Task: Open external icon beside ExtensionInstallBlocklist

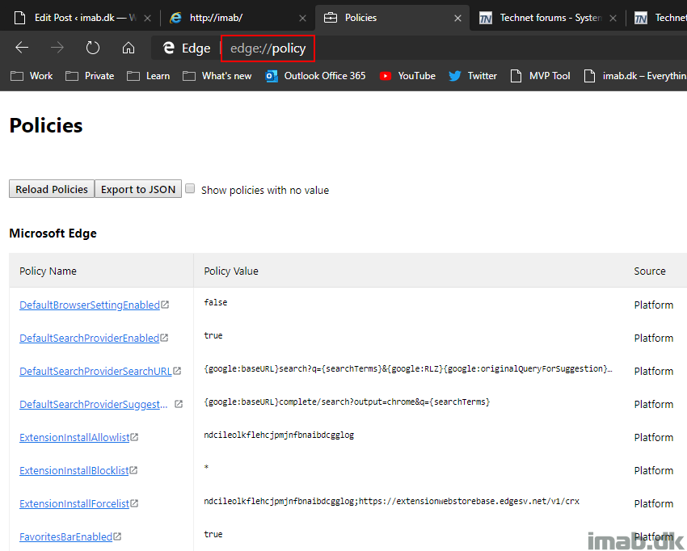Action: pyautogui.click(x=133, y=470)
